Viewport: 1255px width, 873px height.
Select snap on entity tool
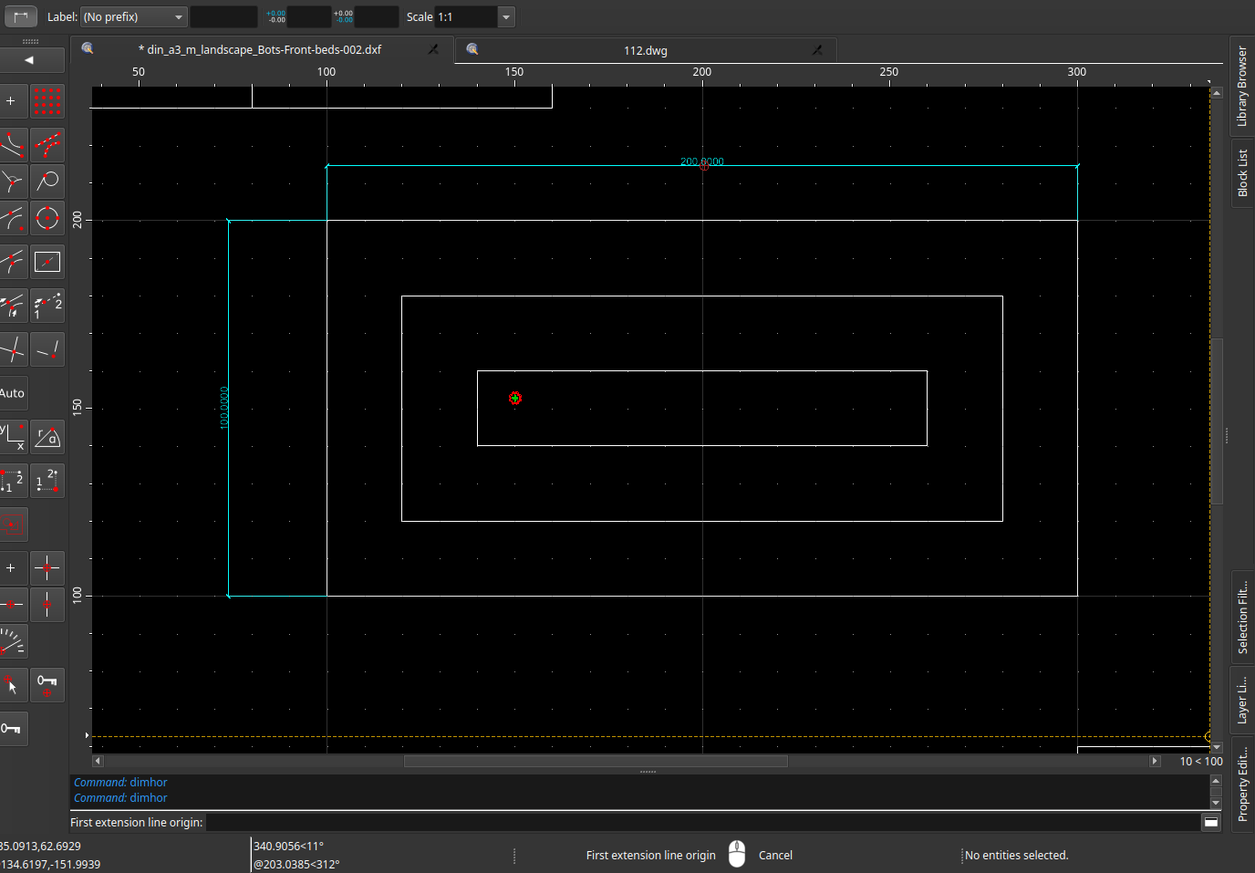(47, 145)
